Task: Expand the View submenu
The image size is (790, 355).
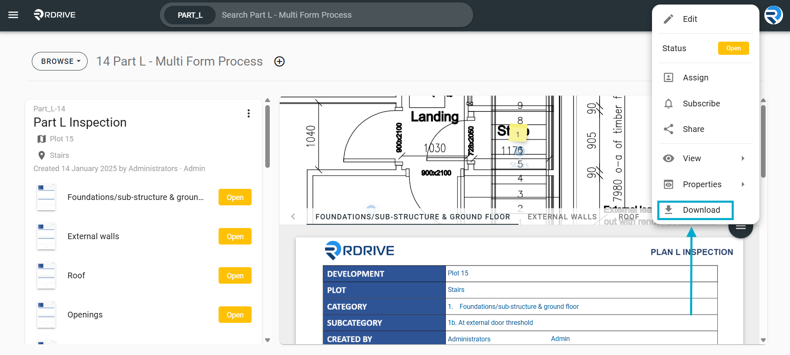Action: 705,158
